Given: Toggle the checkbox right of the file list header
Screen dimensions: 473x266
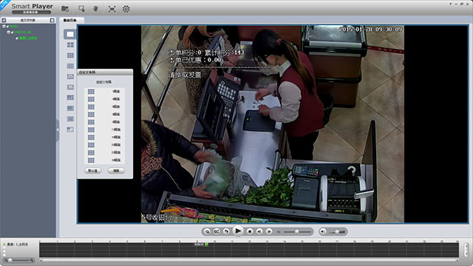Looking at the screenshot, I should (52, 20).
